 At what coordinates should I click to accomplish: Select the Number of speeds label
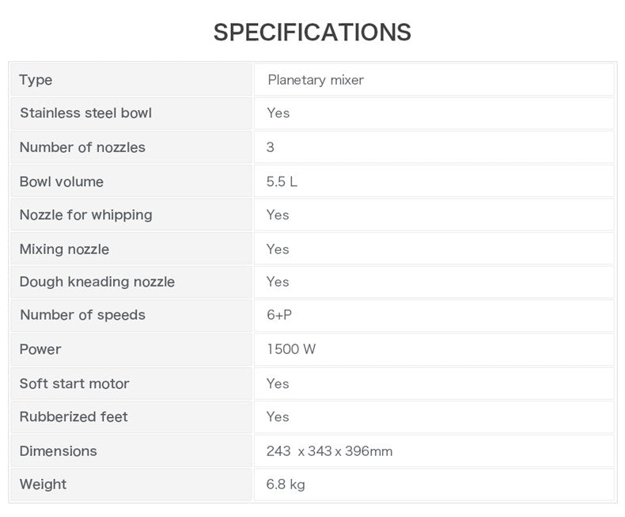pos(82,315)
